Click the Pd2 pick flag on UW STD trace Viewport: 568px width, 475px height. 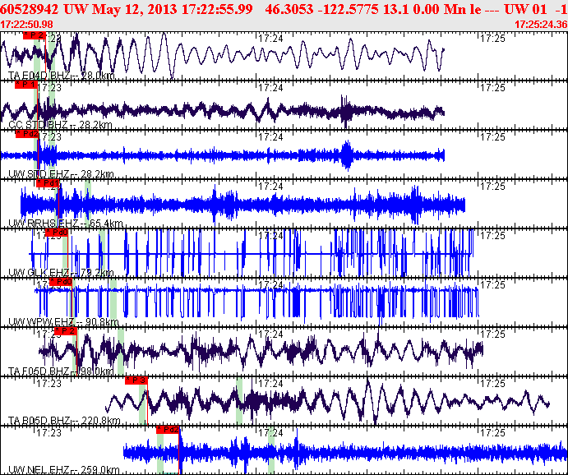point(27,134)
